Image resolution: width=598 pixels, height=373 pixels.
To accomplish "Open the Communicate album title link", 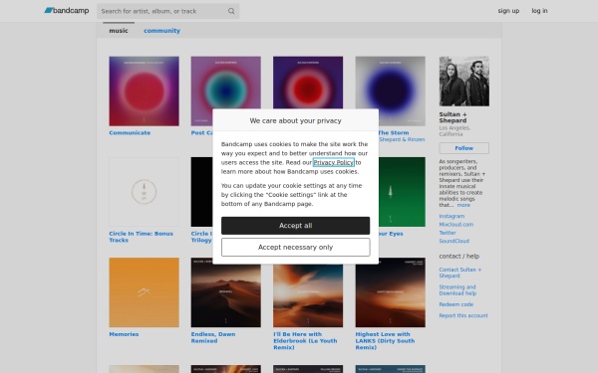I will 130,133.
